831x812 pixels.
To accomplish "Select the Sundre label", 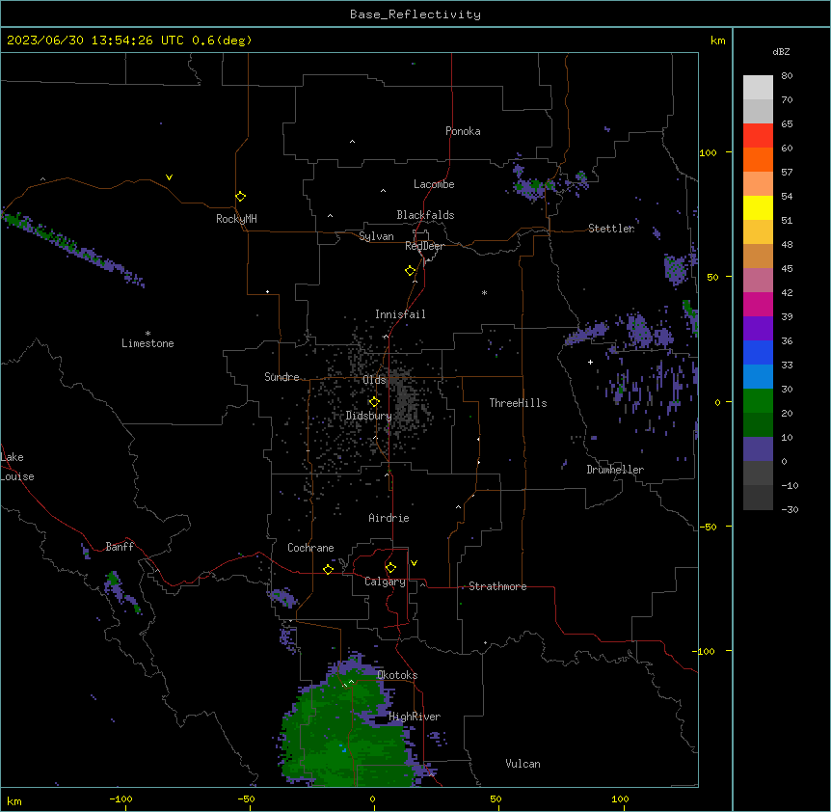I will tap(281, 377).
